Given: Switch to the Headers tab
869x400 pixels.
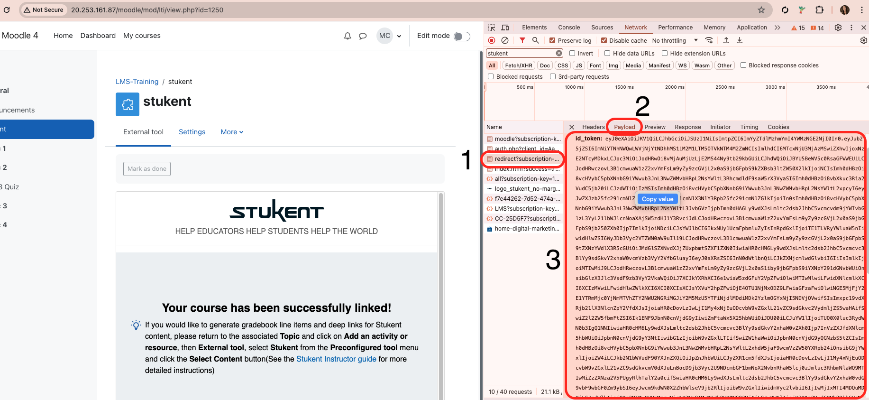Looking at the screenshot, I should (x=594, y=127).
